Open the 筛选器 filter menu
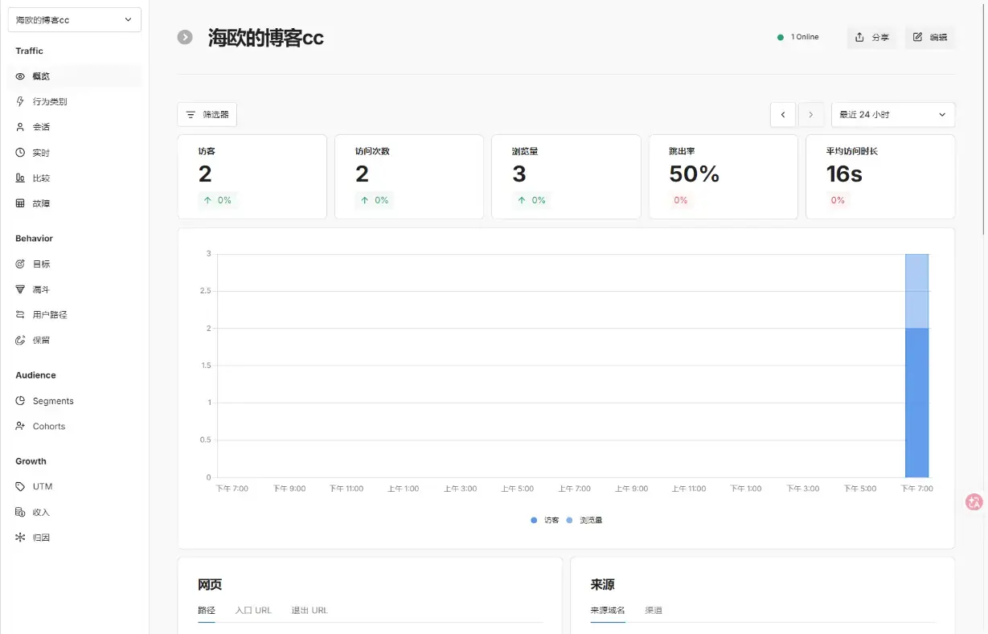The height and width of the screenshot is (634, 988). tap(207, 115)
